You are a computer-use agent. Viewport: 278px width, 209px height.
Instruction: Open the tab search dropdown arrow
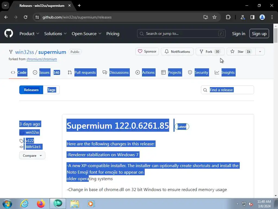5,5
